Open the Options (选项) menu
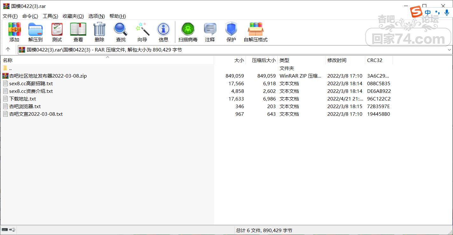Viewport: 453px width, 235px height. pos(97,16)
